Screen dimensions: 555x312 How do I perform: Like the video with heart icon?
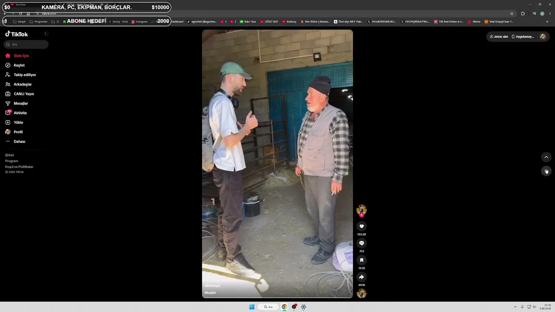(362, 226)
